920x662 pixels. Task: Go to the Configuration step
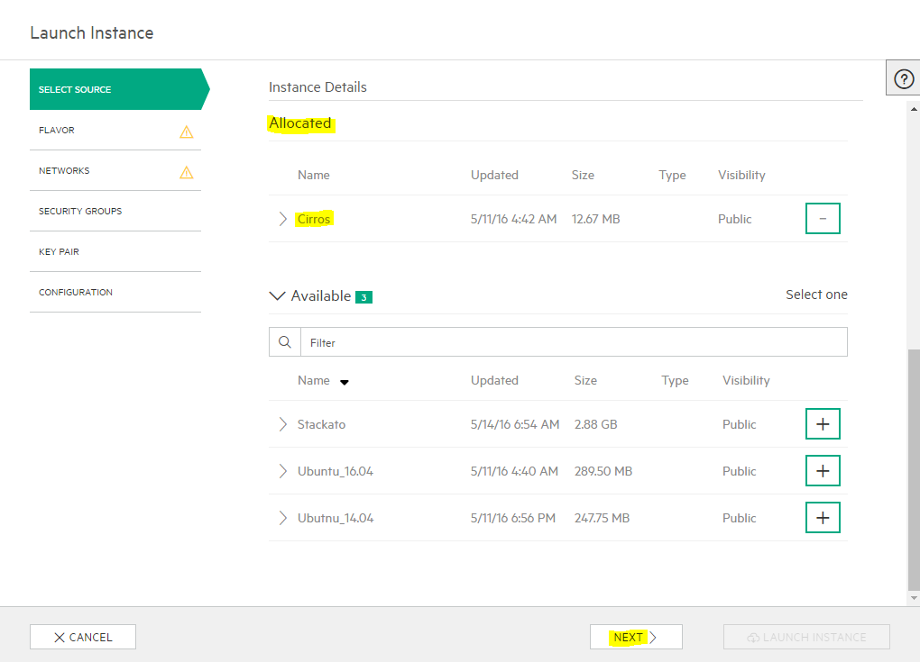point(115,292)
